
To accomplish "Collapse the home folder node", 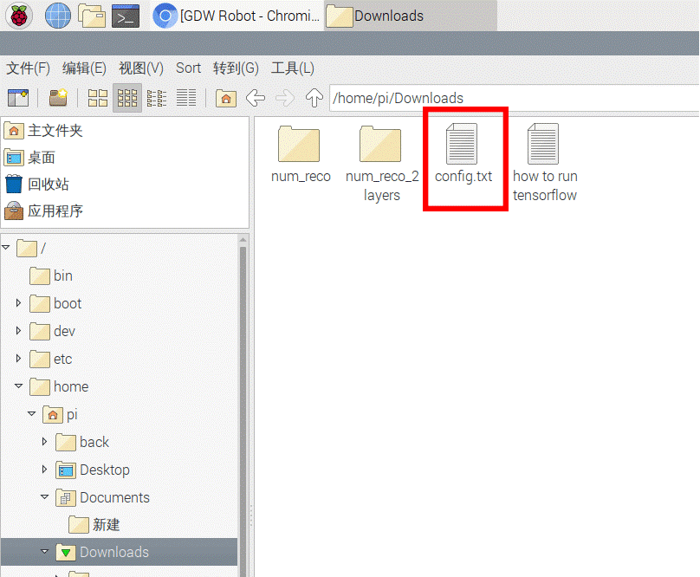I will point(19,386).
